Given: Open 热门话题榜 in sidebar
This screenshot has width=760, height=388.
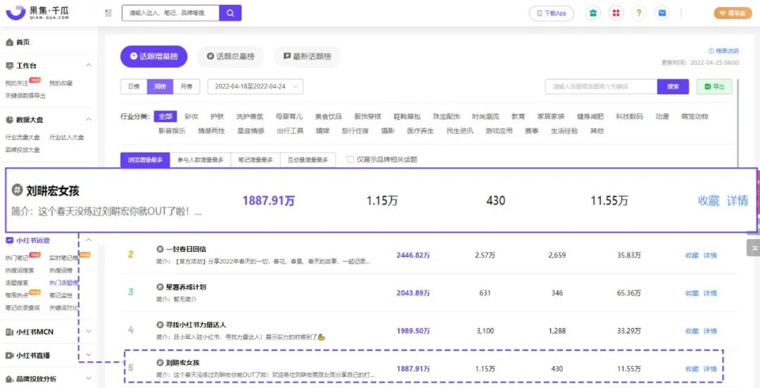Looking at the screenshot, I should 63,283.
